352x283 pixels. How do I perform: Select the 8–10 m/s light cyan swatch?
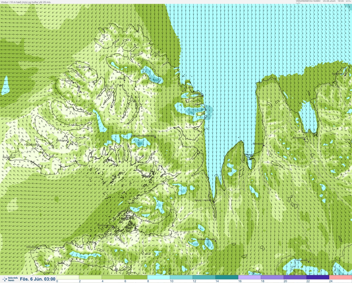tap(158, 277)
